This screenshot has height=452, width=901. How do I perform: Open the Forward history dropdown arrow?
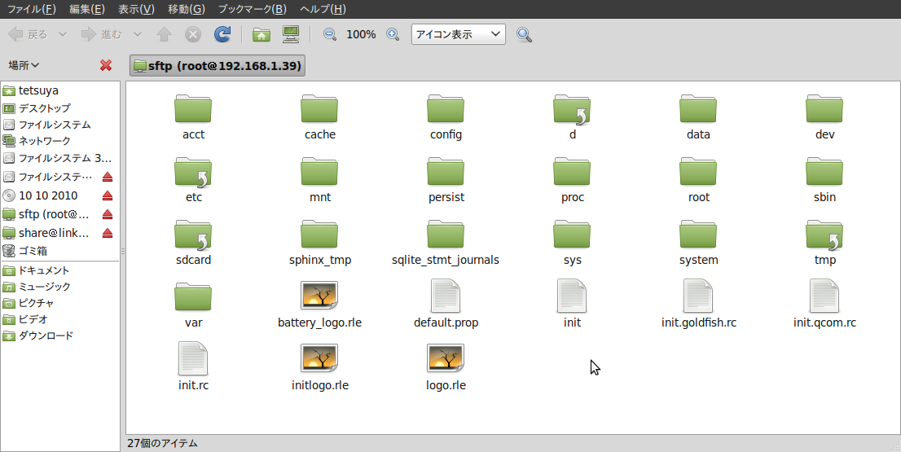pos(138,34)
